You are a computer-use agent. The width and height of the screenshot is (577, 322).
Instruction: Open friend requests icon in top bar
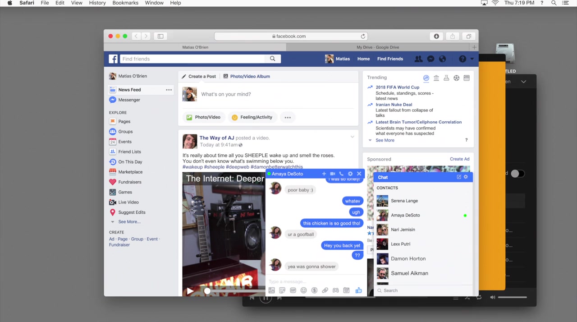[418, 59]
